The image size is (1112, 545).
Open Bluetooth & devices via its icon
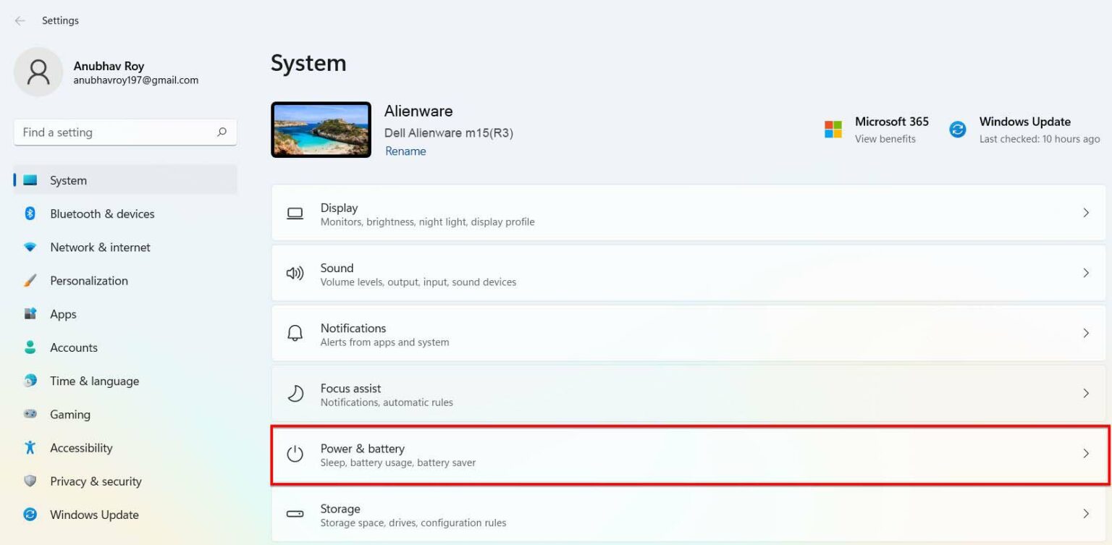pyautogui.click(x=30, y=214)
